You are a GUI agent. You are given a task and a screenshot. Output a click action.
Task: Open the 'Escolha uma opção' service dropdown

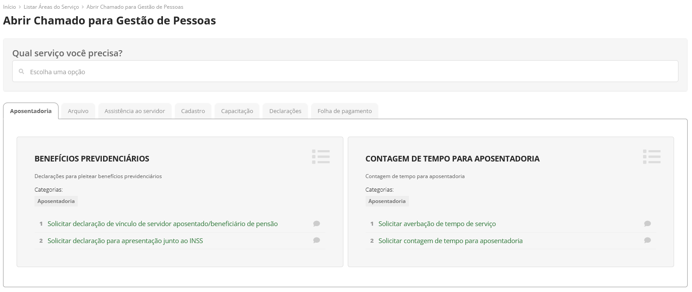[x=345, y=72]
